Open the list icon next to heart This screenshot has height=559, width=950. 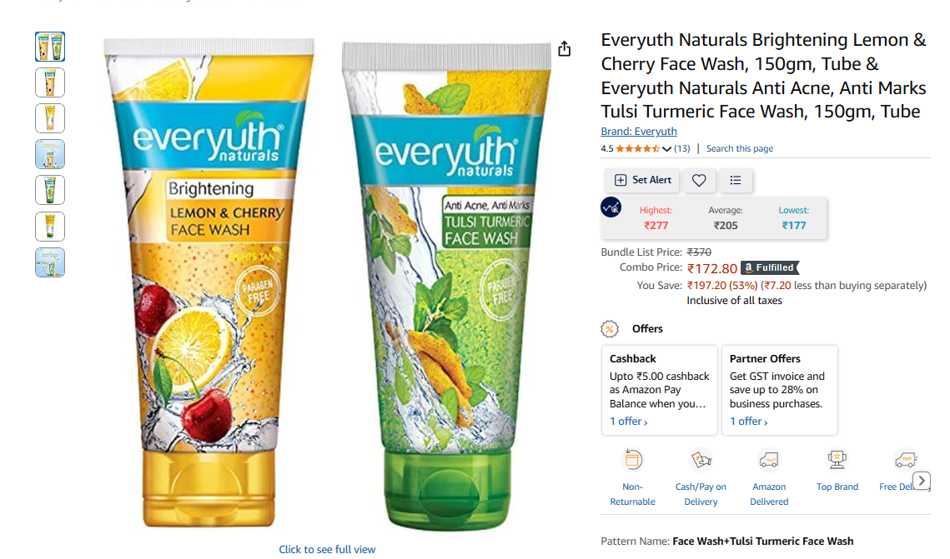coord(735,180)
